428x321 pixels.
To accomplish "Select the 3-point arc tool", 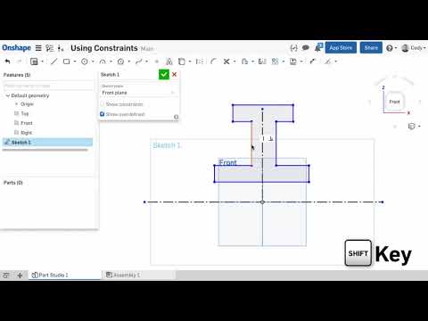I will [103, 62].
